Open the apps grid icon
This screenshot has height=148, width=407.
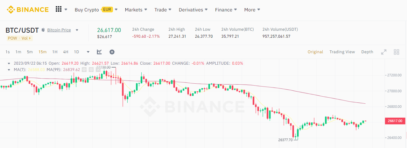coord(59,9)
